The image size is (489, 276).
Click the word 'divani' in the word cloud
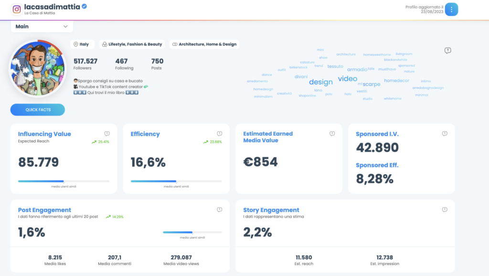301,77
